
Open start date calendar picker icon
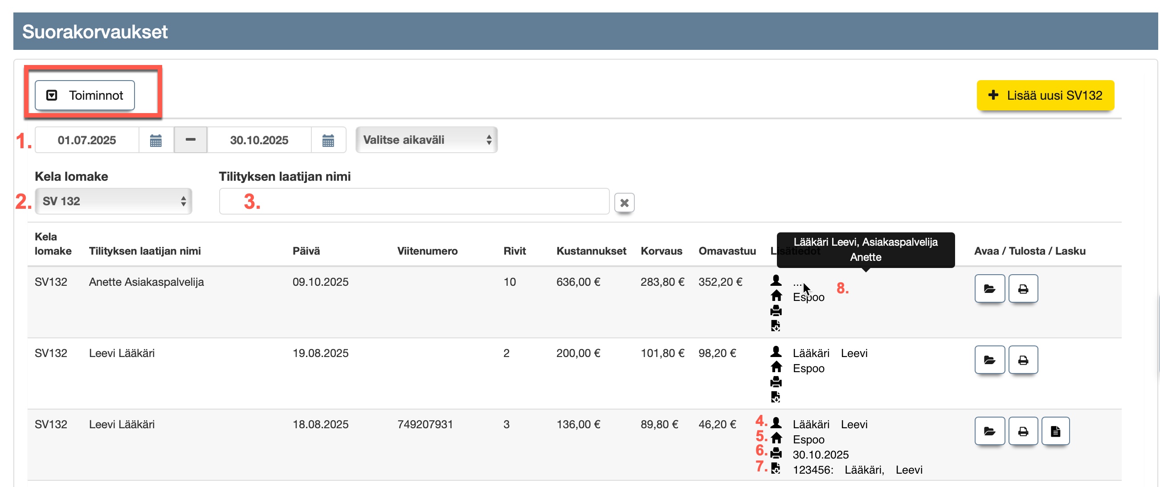point(156,140)
